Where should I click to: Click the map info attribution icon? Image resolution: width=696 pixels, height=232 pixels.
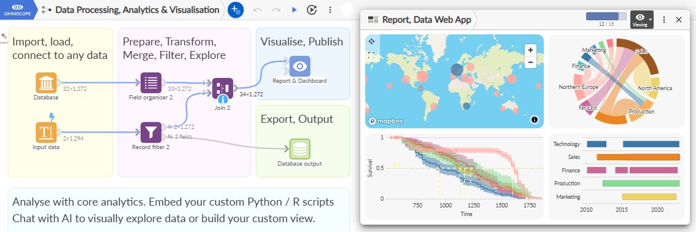(534, 119)
